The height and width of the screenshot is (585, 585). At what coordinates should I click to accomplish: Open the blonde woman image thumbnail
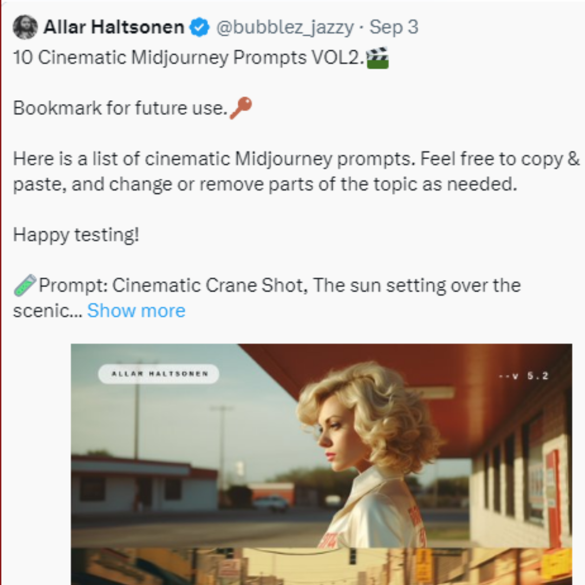[321, 445]
